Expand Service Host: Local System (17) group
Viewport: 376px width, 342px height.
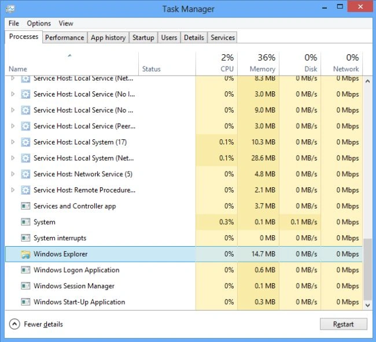(x=13, y=142)
